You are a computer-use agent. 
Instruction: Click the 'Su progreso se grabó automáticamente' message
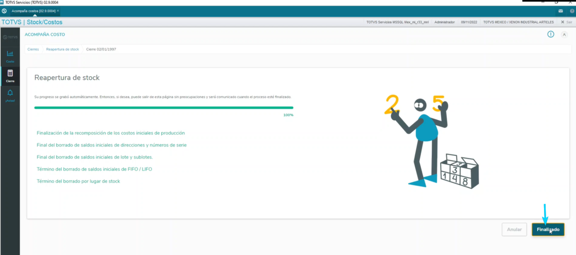[163, 97]
